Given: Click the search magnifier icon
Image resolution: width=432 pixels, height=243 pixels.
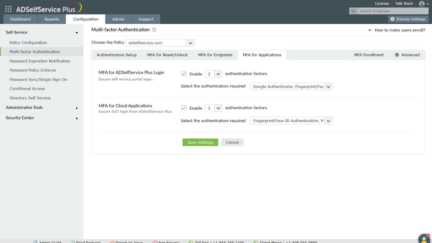Looking at the screenshot, I should coord(353,11).
